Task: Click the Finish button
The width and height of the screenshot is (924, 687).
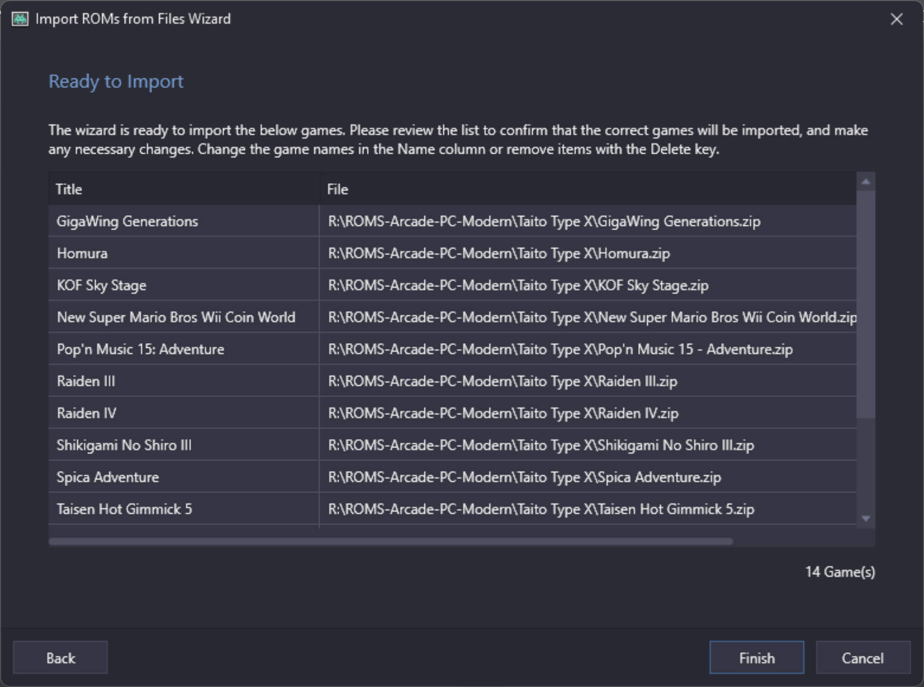Action: tap(757, 658)
